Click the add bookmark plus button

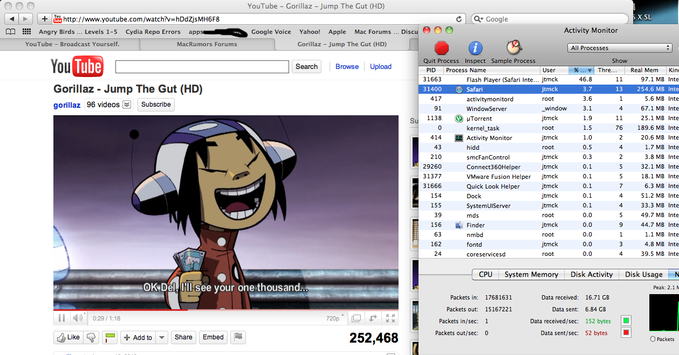[x=44, y=19]
